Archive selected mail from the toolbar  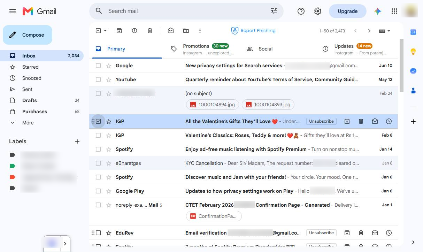click(x=119, y=31)
